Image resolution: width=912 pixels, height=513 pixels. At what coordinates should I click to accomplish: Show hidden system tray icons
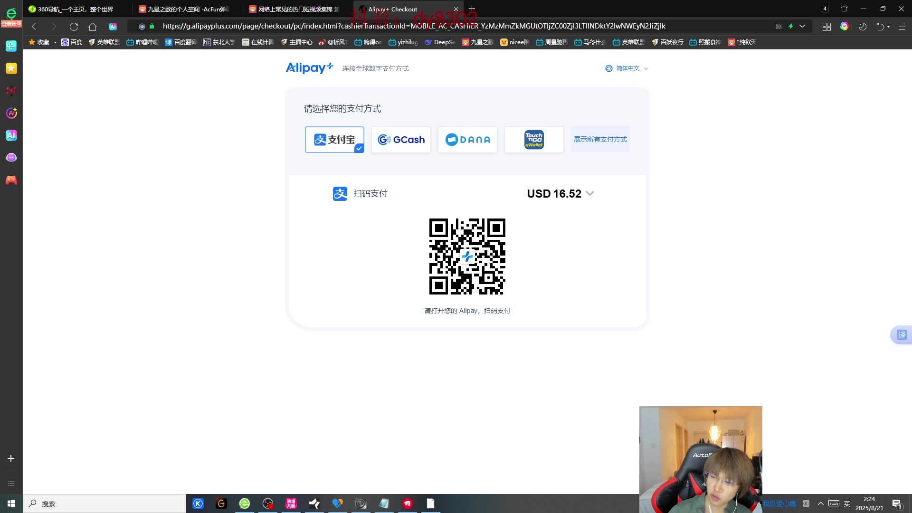[x=820, y=503]
